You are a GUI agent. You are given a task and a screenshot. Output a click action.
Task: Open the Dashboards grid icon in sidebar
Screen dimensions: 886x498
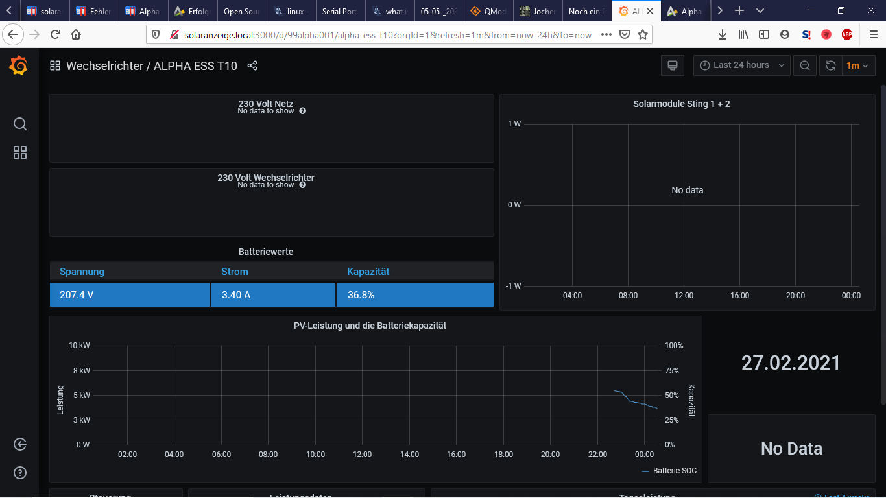[20, 152]
